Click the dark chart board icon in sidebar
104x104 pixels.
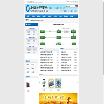[28, 85]
